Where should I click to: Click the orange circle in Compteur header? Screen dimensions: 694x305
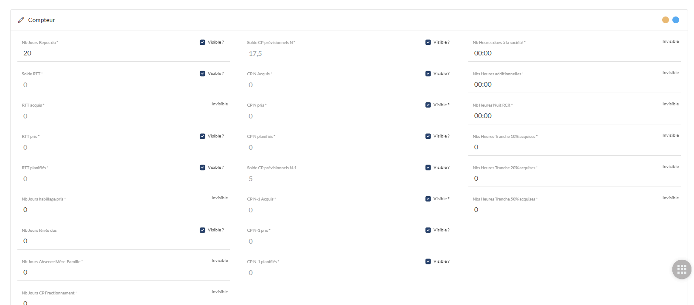pyautogui.click(x=666, y=20)
